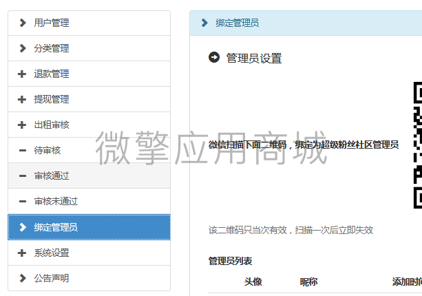Image resolution: width=422 pixels, height=296 pixels.
Task: Select highlighted 绑定管理员 menu item
Action: click(x=89, y=227)
